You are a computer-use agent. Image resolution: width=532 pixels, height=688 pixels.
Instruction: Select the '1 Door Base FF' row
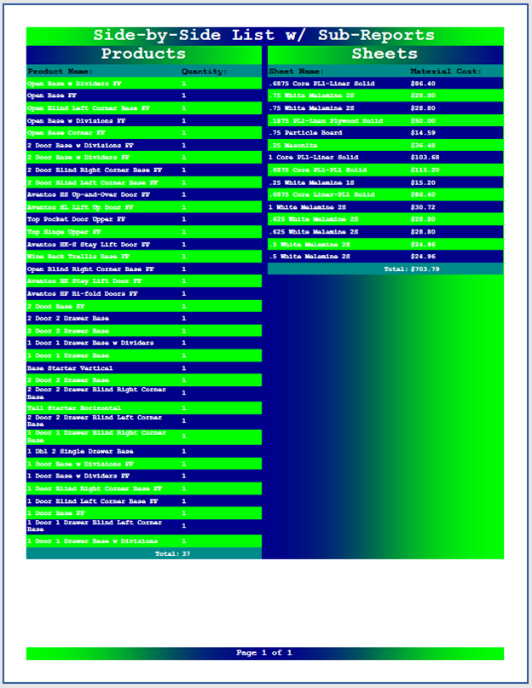[144, 513]
